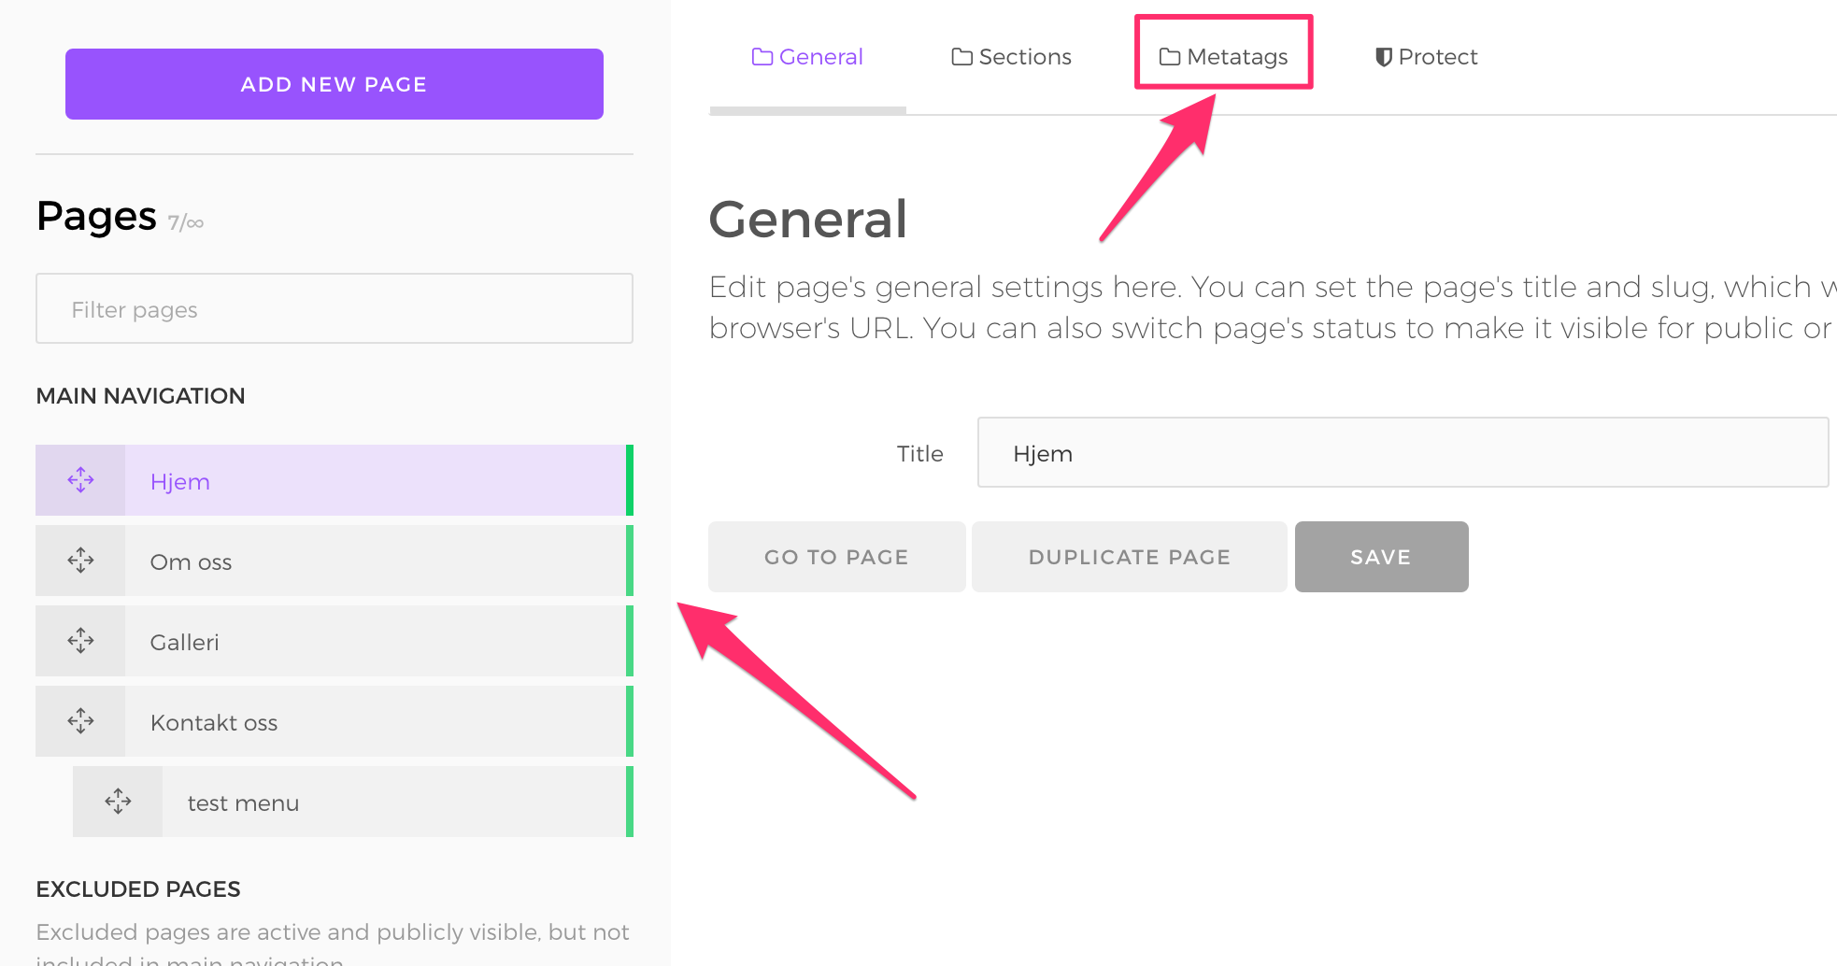Open the Metatags tab
Viewport: 1837px width, 966px height.
coord(1223,57)
